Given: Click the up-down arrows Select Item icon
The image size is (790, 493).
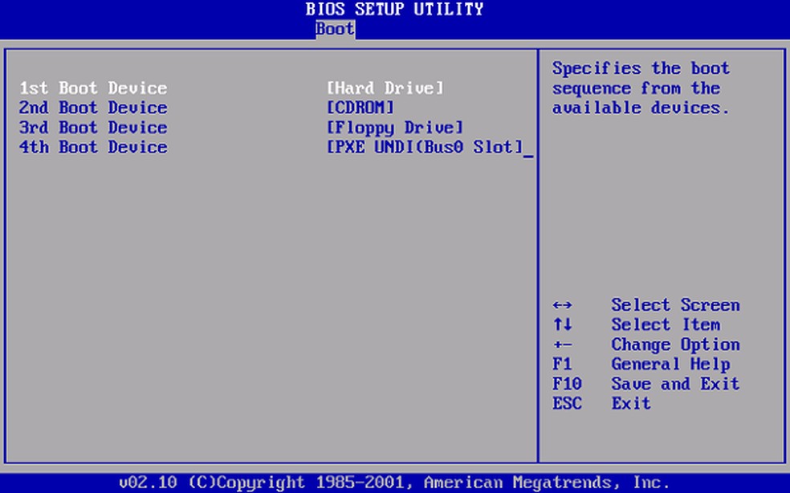Looking at the screenshot, I should 562,325.
